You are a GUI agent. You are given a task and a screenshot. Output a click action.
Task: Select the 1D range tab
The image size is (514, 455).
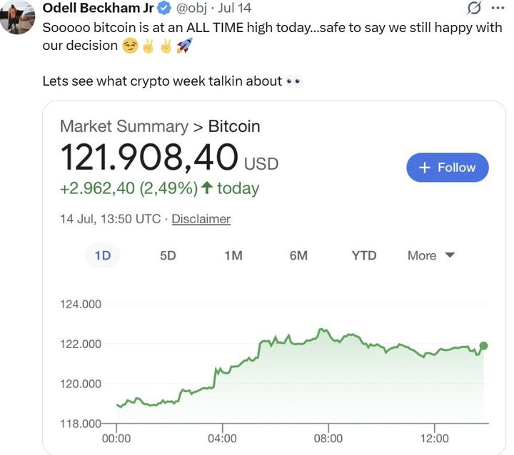tap(103, 255)
